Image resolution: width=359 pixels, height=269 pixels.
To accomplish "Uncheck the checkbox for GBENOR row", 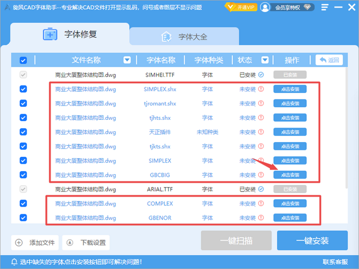I will pos(23,218).
